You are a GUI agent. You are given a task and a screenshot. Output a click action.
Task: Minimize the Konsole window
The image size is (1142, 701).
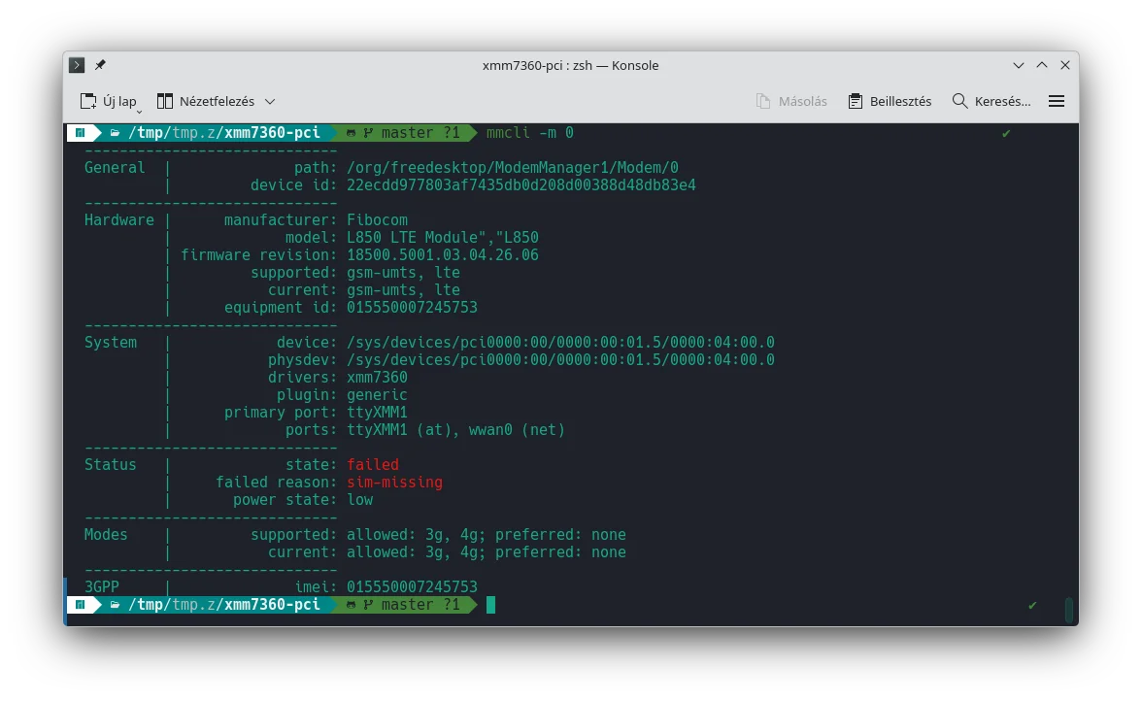(1019, 65)
